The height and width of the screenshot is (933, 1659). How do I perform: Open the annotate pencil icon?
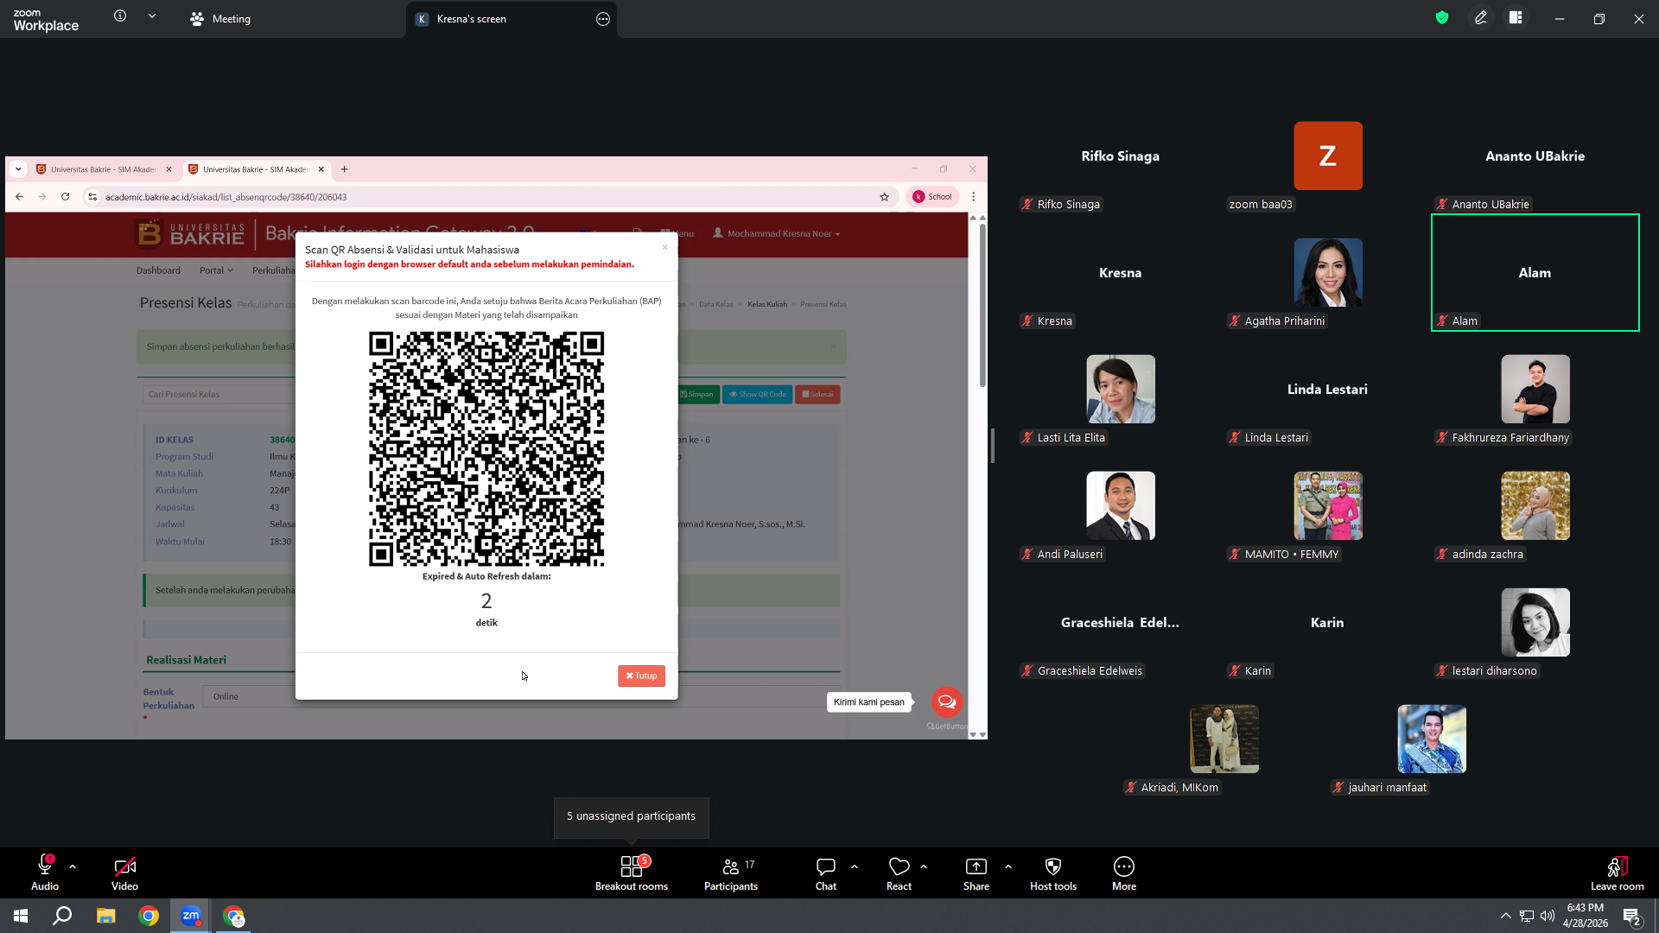tap(1481, 17)
